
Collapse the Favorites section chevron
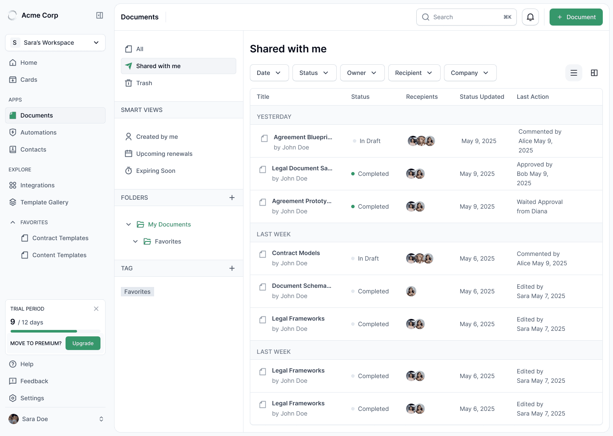coord(13,222)
